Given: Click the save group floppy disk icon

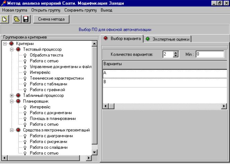Looking at the screenshot, I should pyautogui.click(x=26, y=19).
